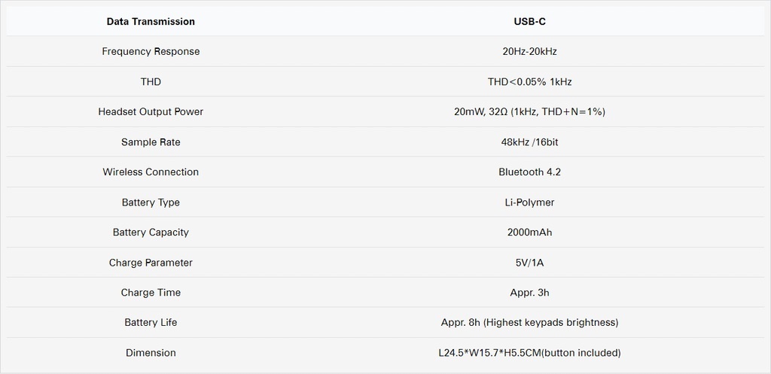Viewport: 771px width, 374px height.
Task: Select the USB-C header value
Action: 529,22
